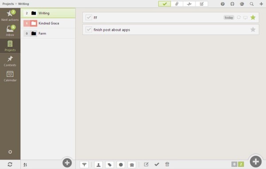Screen dimensions: 266x169
Task: Delete selected task with the trash icon
Action: (167, 164)
